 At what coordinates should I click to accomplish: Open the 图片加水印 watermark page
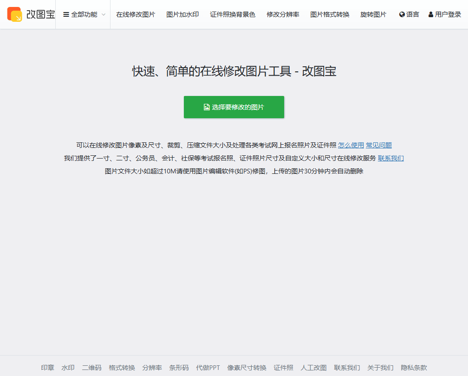182,14
